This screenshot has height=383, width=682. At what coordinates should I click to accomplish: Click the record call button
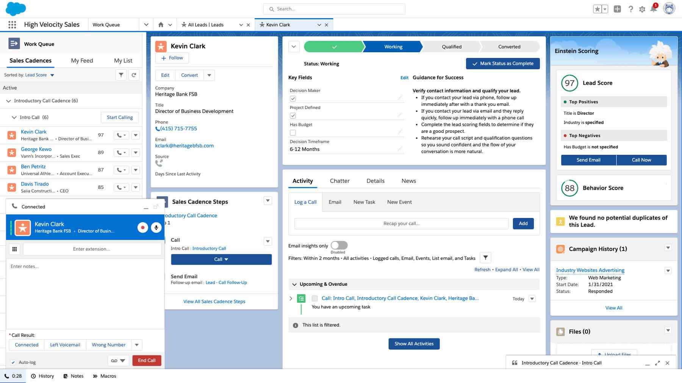142,227
